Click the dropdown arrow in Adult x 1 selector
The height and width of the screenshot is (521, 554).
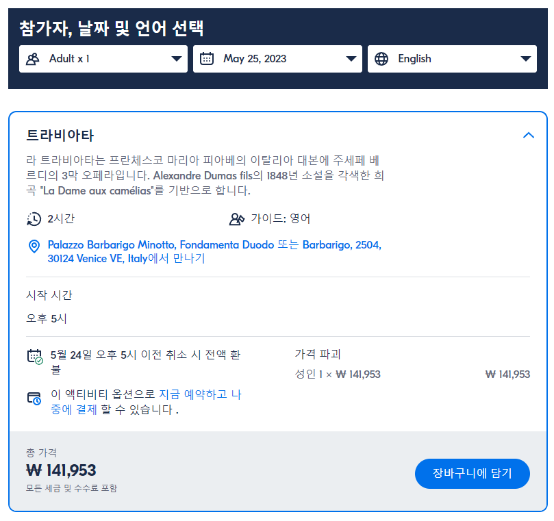[176, 59]
